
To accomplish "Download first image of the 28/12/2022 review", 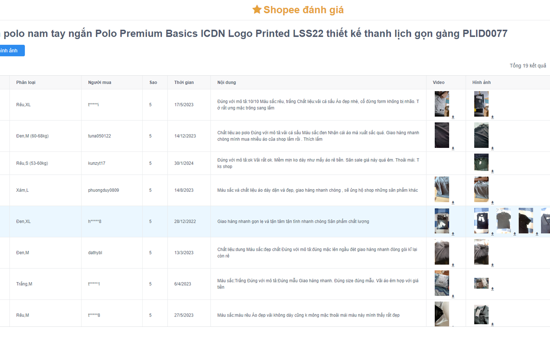I will tap(492, 234).
